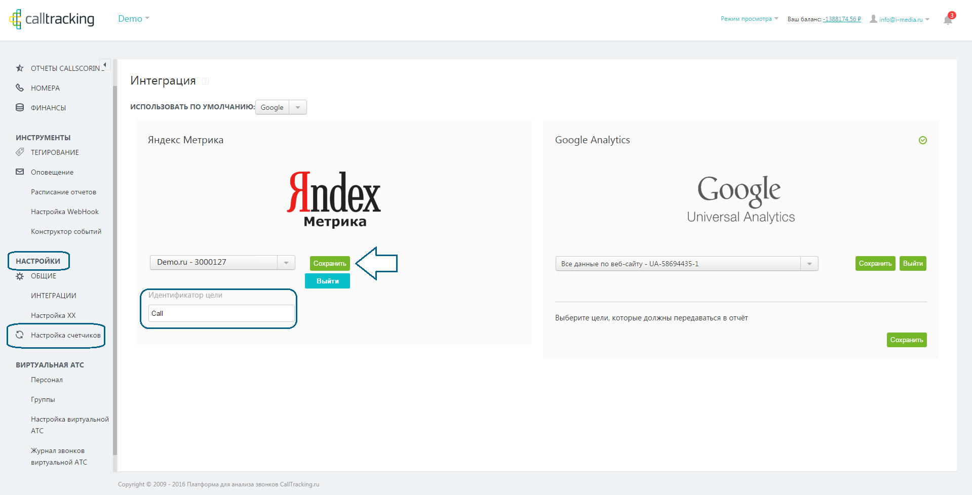Click the Идентификатор цели input field

pos(221,313)
